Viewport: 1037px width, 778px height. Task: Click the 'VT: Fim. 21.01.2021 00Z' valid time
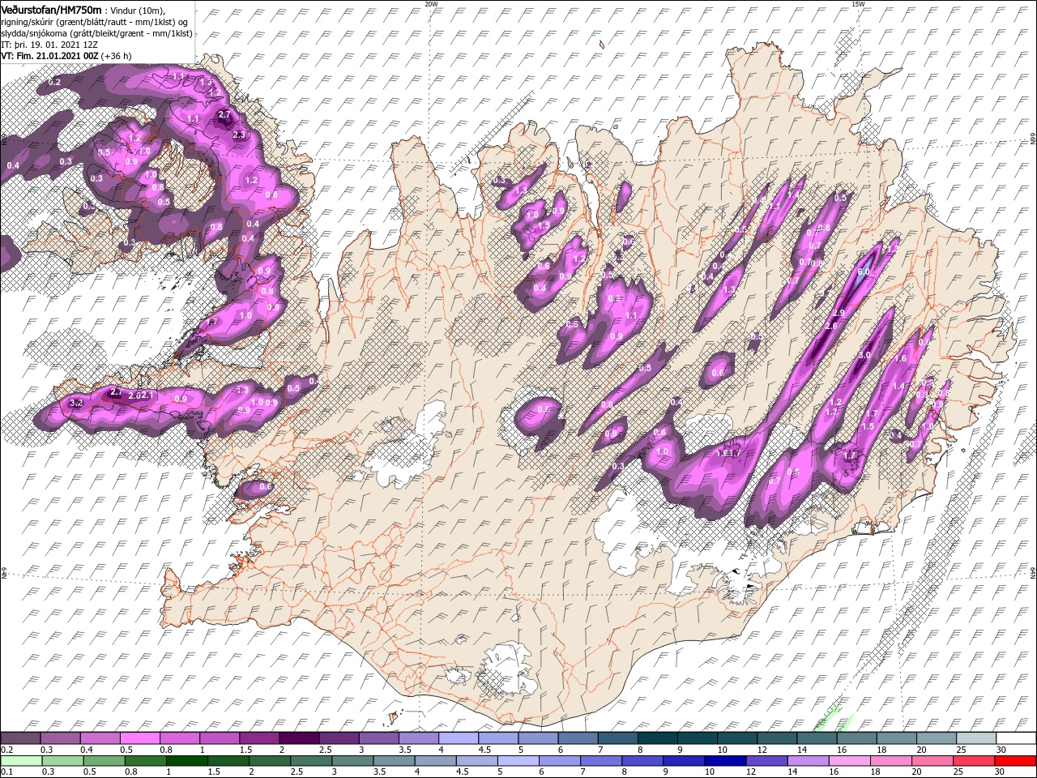[49, 56]
